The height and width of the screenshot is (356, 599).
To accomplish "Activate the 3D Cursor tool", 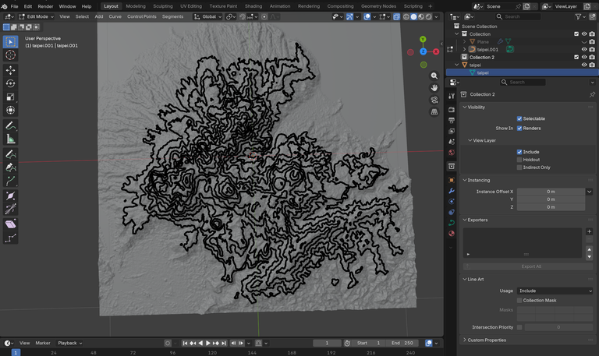I will (x=10, y=55).
